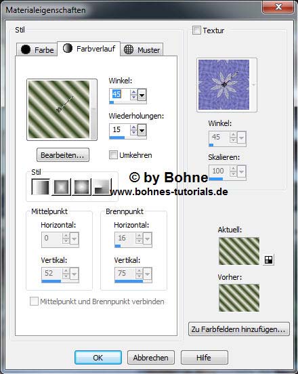Click the black circle icon on Farbe tab
Viewport: 298px width, 374px height.
pyautogui.click(x=26, y=49)
